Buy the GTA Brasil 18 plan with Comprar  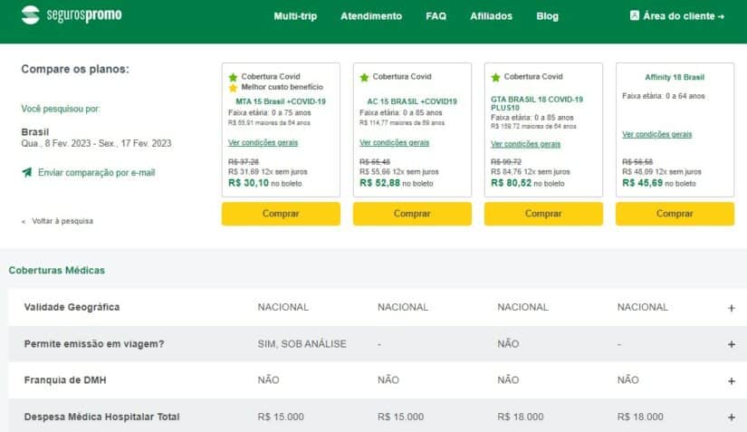(x=543, y=214)
